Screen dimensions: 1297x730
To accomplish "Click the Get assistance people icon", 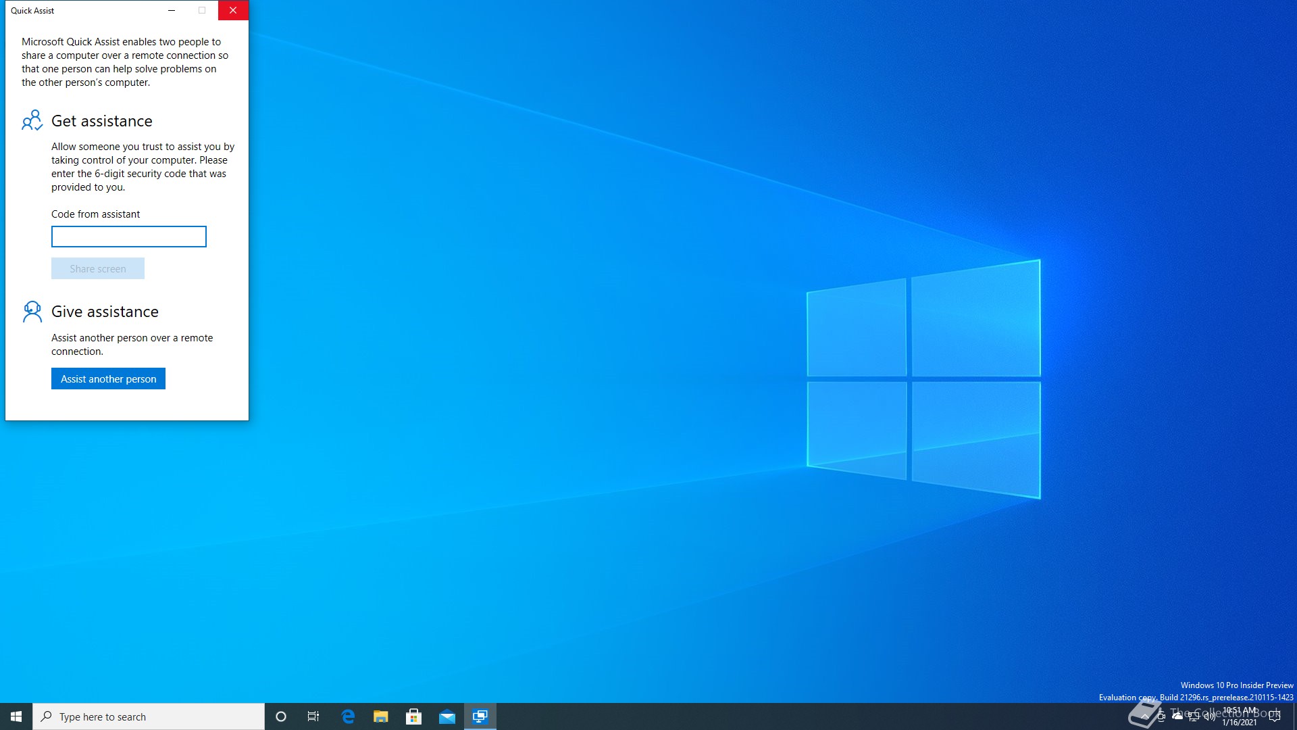I will (x=32, y=121).
